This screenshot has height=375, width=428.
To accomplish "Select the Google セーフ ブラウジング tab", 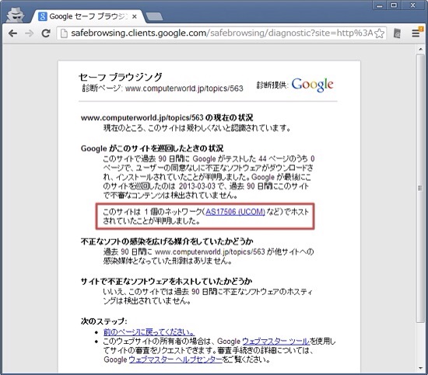I will click(87, 16).
